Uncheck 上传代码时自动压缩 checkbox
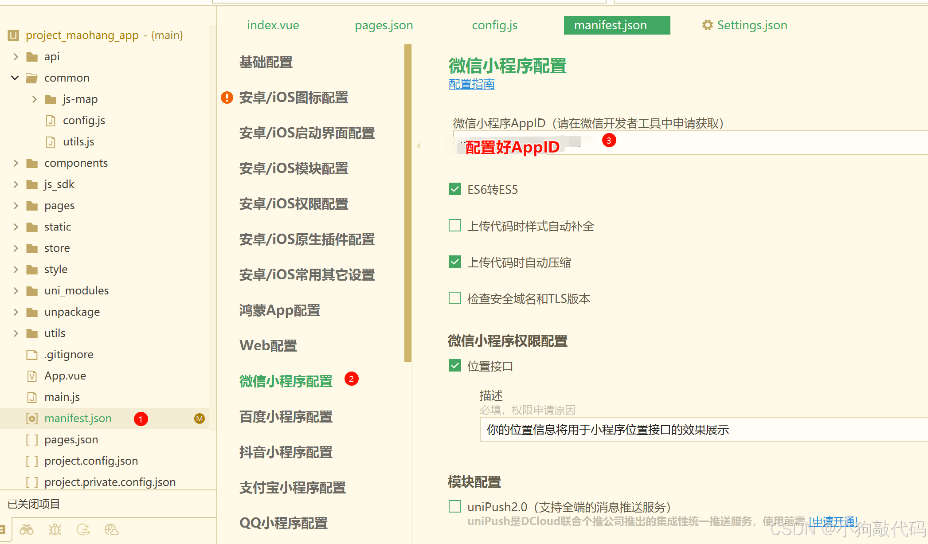Image resolution: width=928 pixels, height=544 pixels. coord(455,262)
